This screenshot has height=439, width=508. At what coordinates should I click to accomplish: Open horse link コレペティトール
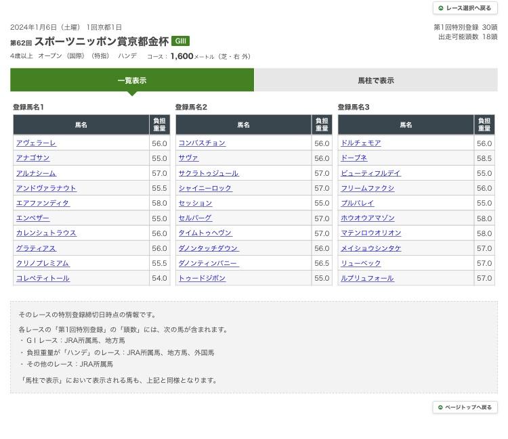click(43, 278)
